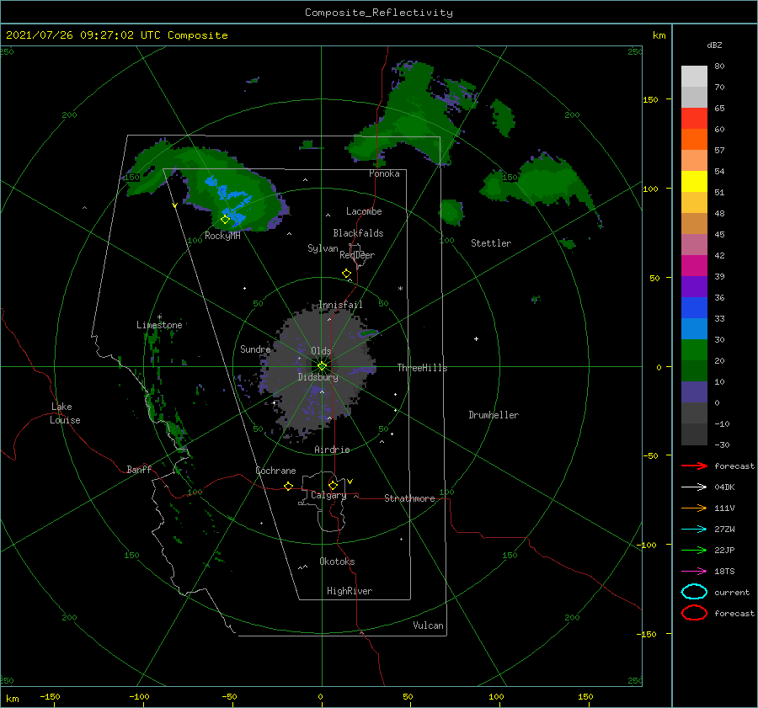Click the Cochrane label
This screenshot has width=758, height=708.
(275, 471)
